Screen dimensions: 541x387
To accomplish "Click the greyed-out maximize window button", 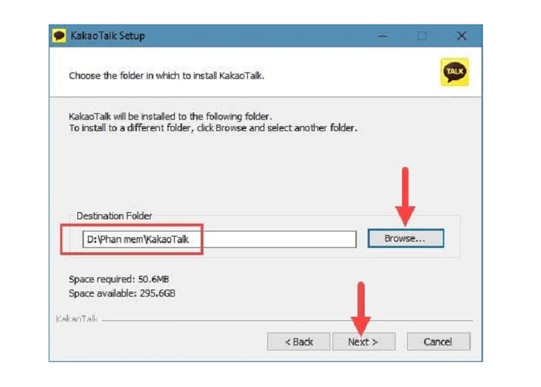I will pos(422,36).
